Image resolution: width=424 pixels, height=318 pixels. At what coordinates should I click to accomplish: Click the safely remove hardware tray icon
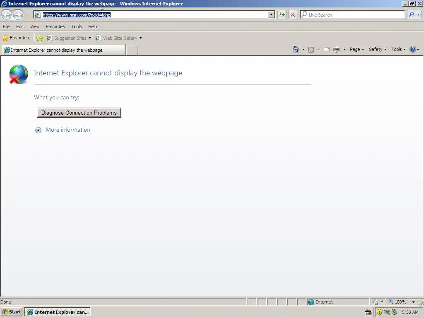pyautogui.click(x=395, y=312)
